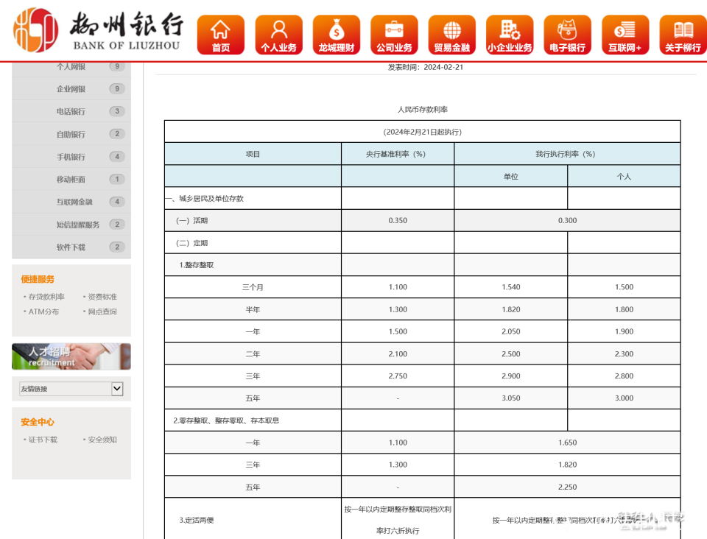Viewport: 707px width, 539px height.
Task: Click the 人才招聘 recruitment banner
Action: [x=71, y=356]
